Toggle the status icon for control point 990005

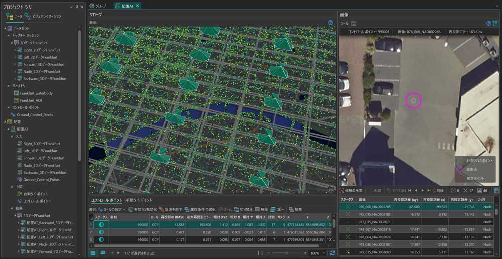(101, 232)
